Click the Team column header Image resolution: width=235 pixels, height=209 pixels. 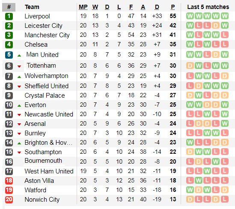[x=32, y=7]
